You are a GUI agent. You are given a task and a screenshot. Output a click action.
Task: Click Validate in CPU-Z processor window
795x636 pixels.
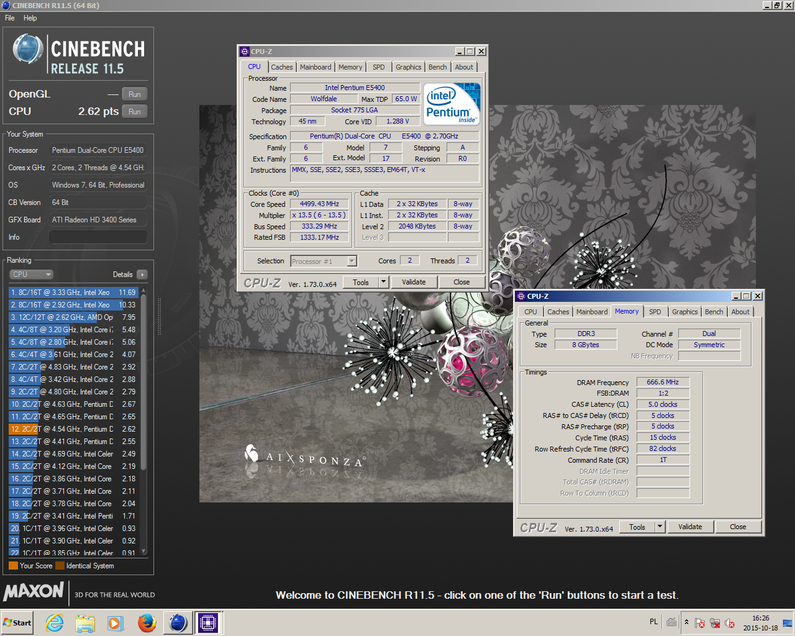[x=414, y=282]
